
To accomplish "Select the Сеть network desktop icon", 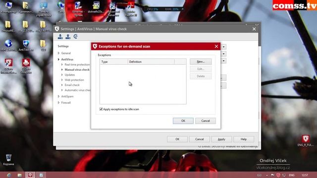I will 61,7.
